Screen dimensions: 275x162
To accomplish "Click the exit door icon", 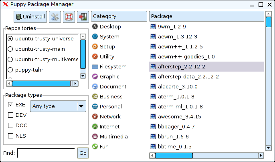I will click(83, 17).
